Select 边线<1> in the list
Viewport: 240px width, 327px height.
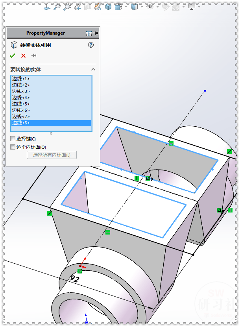tap(51, 79)
